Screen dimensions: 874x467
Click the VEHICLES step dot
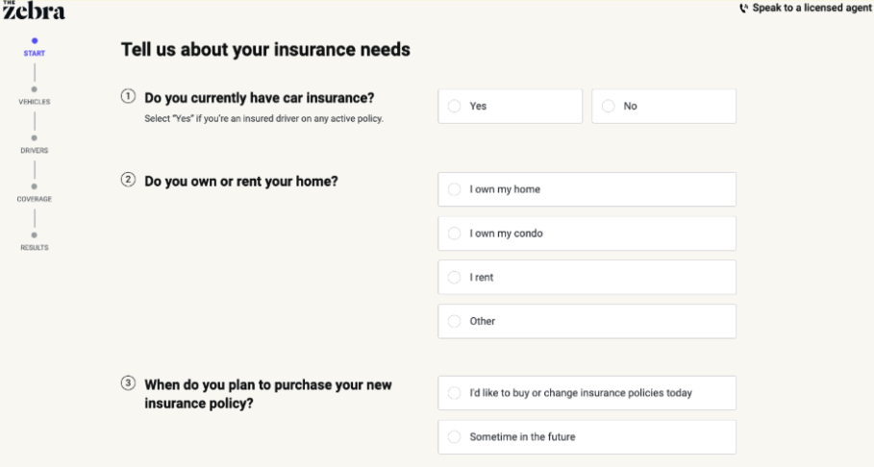tap(35, 89)
